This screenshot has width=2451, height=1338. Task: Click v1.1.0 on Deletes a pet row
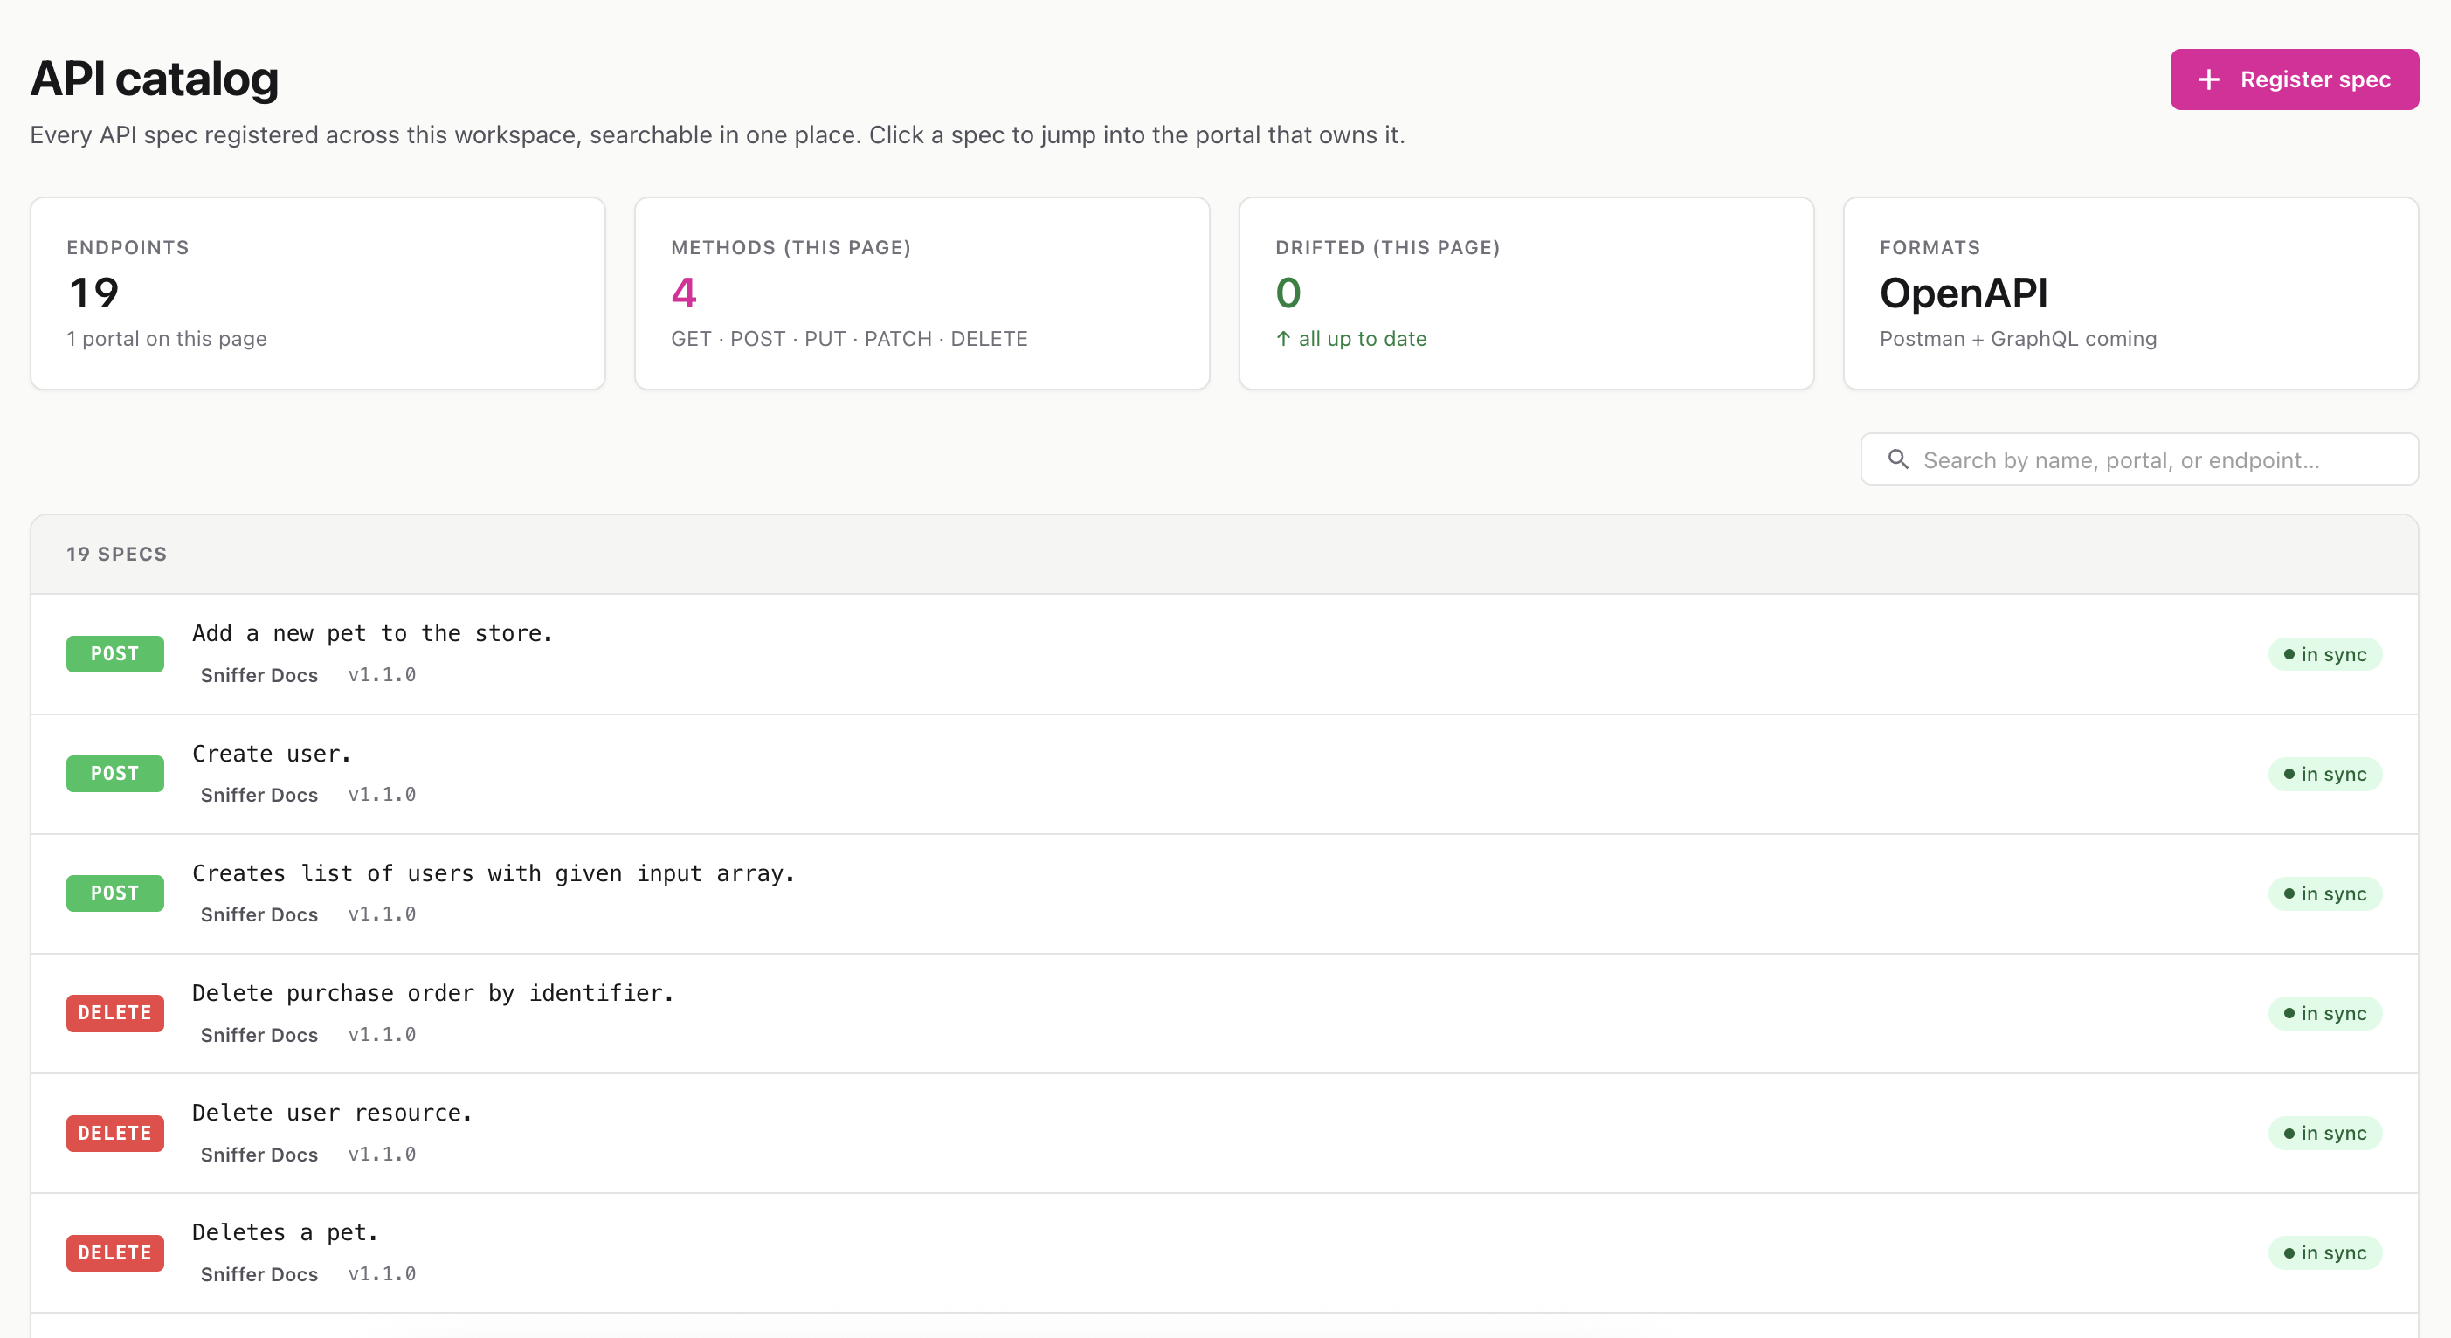pos(382,1274)
